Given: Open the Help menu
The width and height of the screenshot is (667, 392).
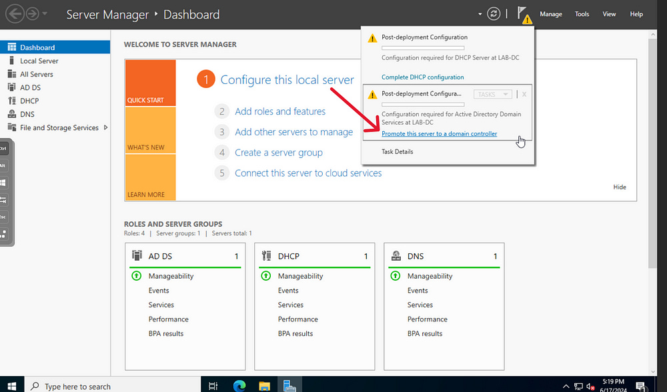Looking at the screenshot, I should coord(636,14).
